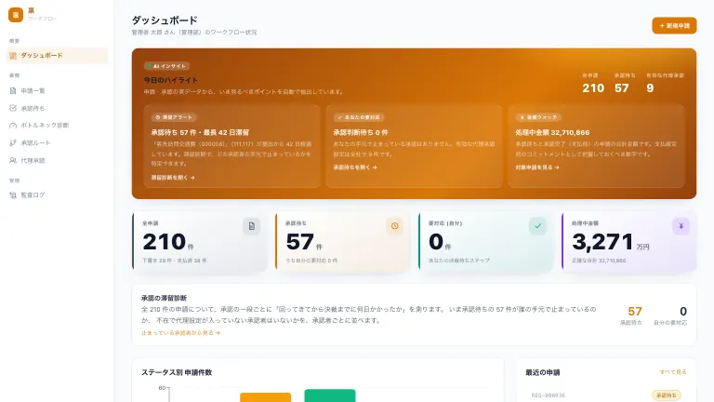The width and height of the screenshot is (714, 402).
Task: Click the ステータス別 申請件数 chart title
Action: 177,372
